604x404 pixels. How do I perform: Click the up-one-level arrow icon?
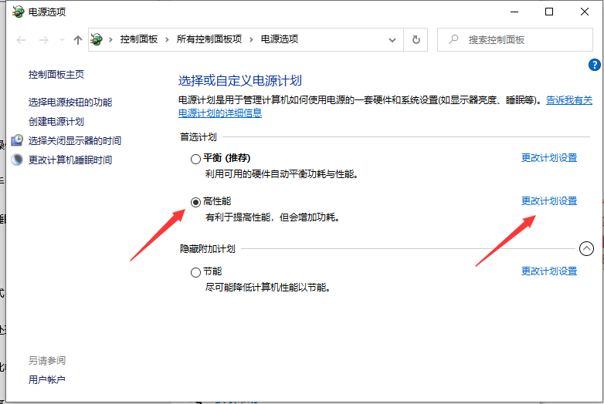[77, 39]
